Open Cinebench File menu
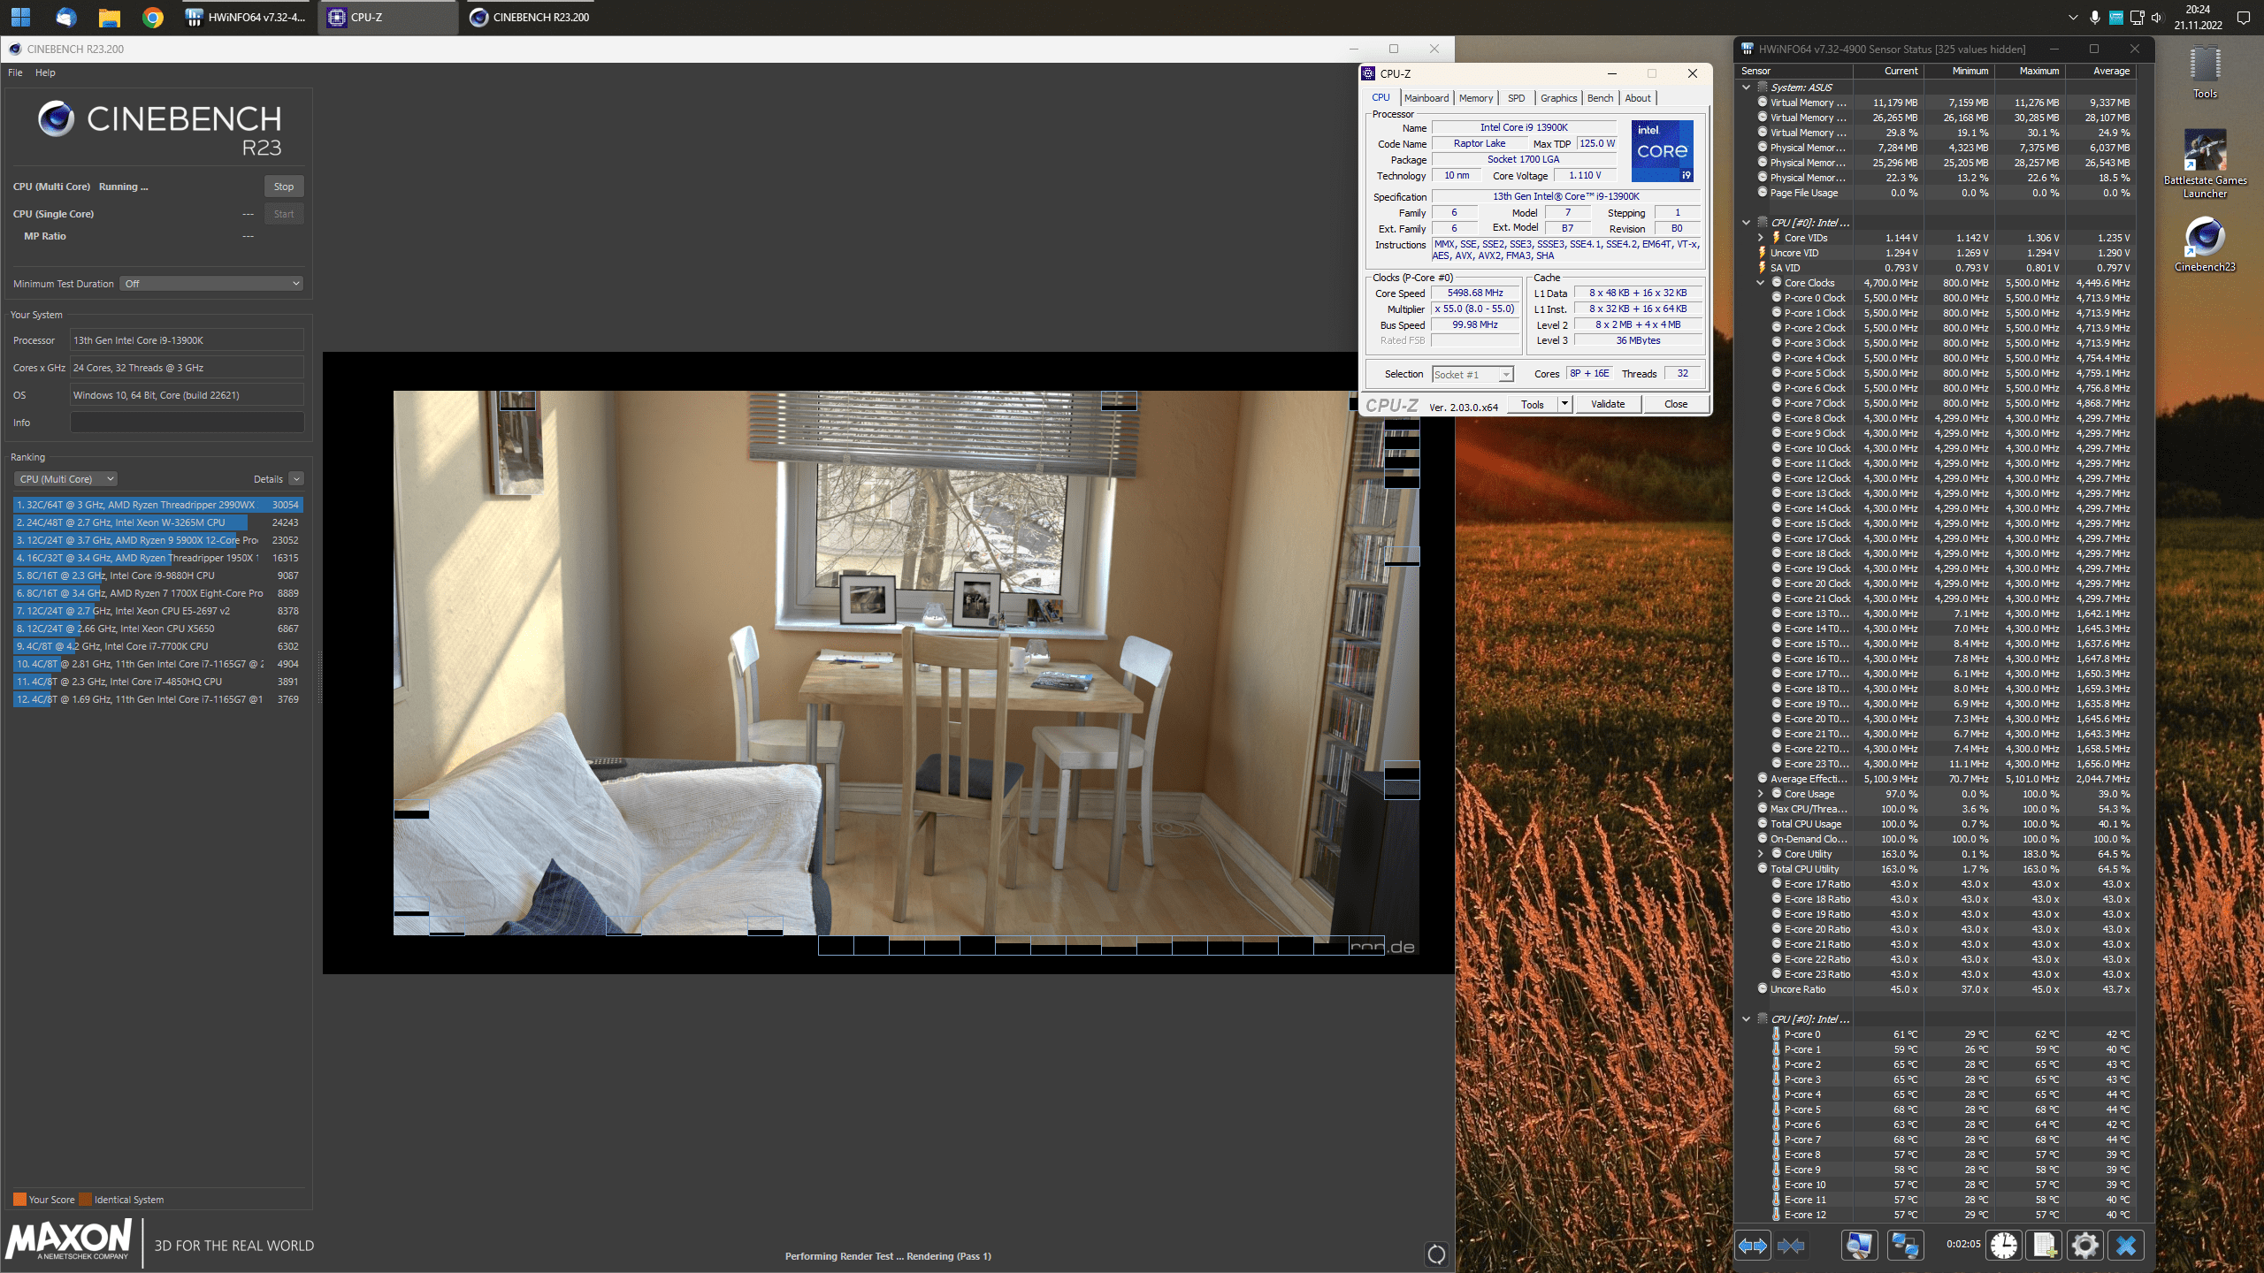The image size is (2264, 1273). point(15,72)
